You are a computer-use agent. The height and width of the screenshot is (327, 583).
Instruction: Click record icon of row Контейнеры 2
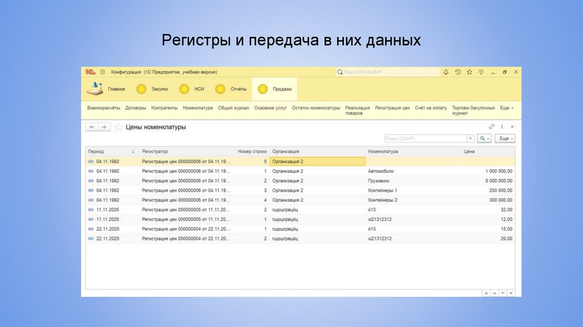coord(91,200)
